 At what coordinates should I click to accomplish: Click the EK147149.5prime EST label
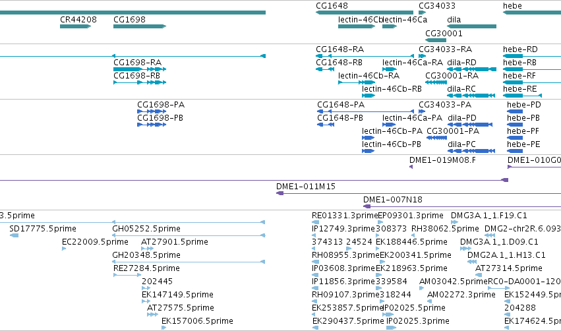(178, 295)
